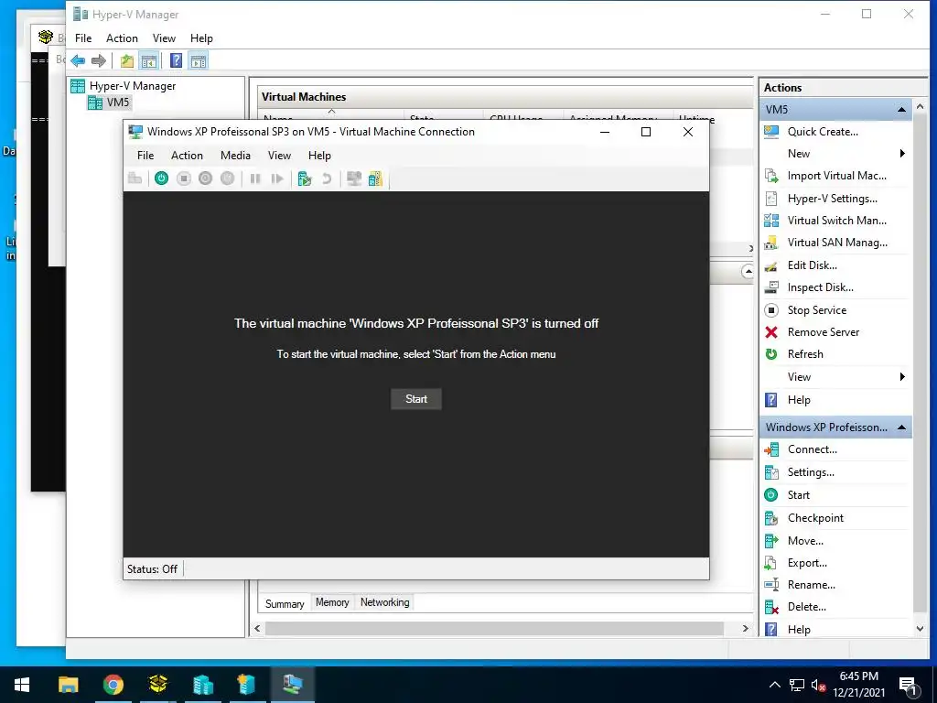The image size is (937, 703).
Task: Click Start in the Actions pane VM section
Action: pos(798,495)
